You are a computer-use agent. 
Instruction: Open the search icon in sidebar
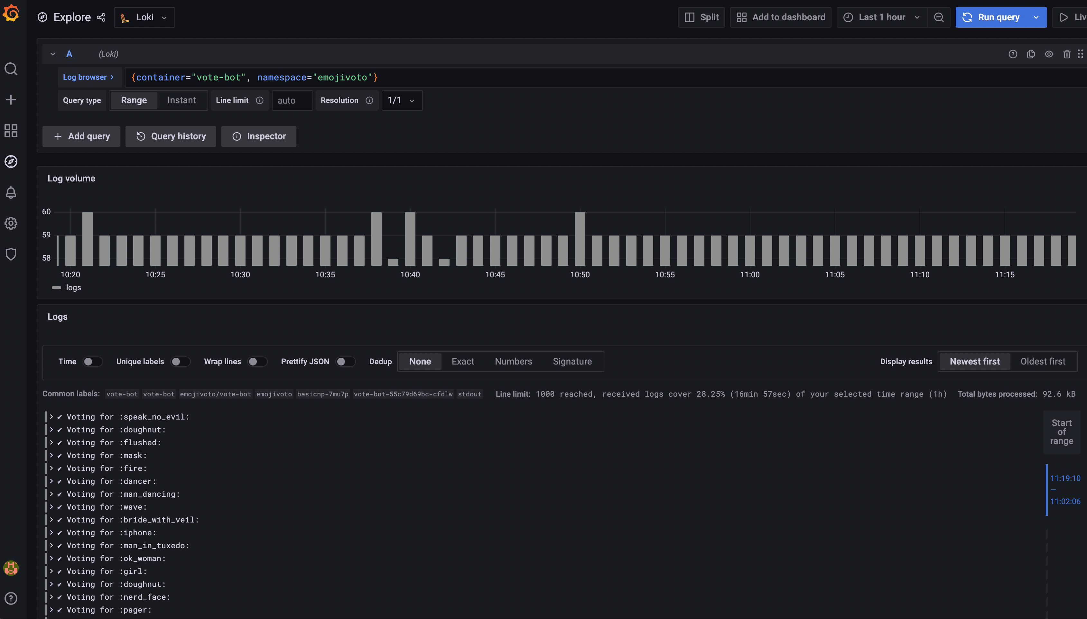coord(11,69)
